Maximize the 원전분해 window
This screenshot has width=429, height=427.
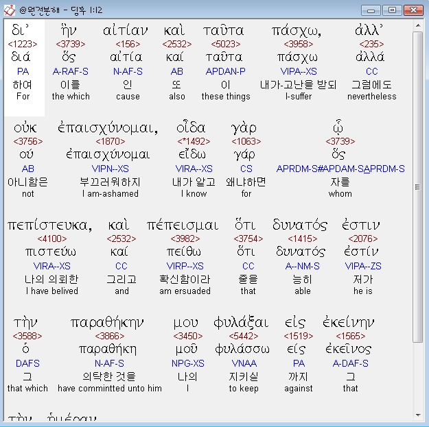(392, 10)
